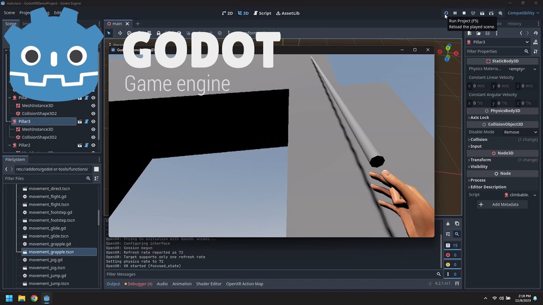Screen dimensions: 543x305
Task: Toggle the yellow warning messages filter
Action: pos(452,265)
